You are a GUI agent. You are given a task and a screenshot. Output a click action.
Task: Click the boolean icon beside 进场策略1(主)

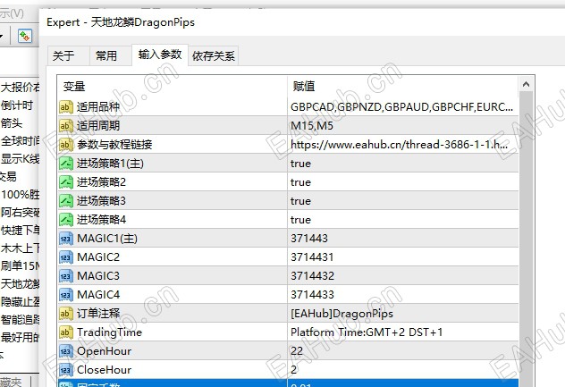[66, 164]
